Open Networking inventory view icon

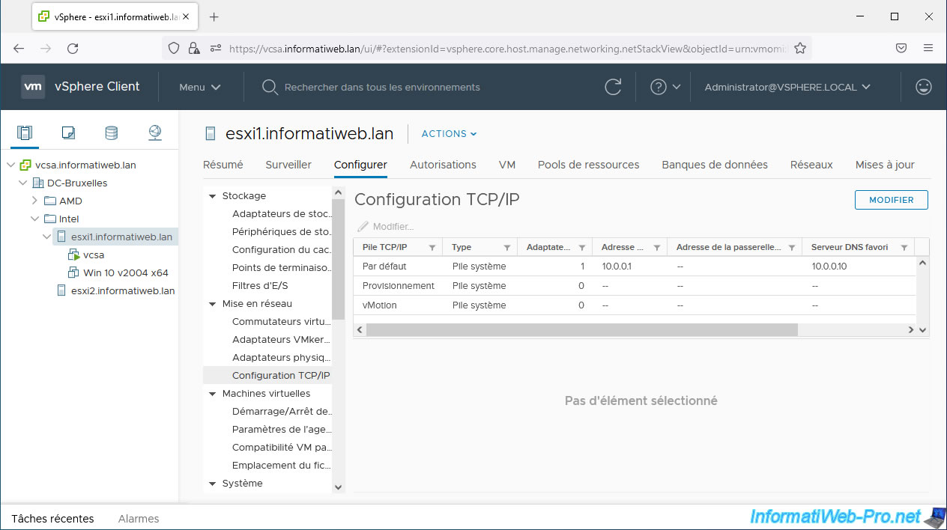(154, 133)
